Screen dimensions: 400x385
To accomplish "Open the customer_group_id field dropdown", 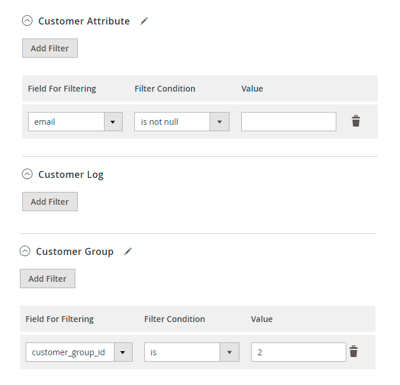I will 79,352.
